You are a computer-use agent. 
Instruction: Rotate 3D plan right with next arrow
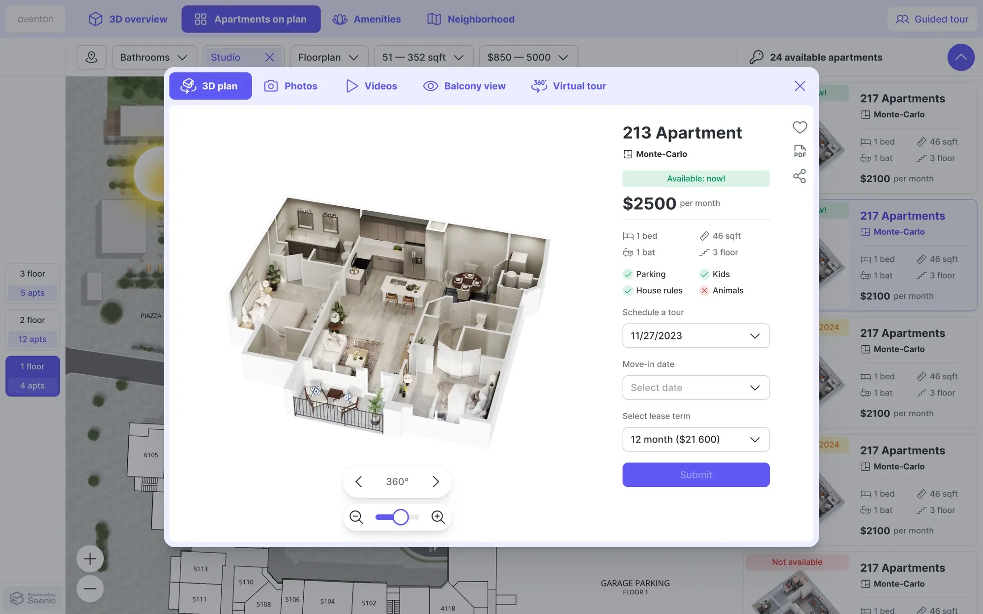point(435,481)
